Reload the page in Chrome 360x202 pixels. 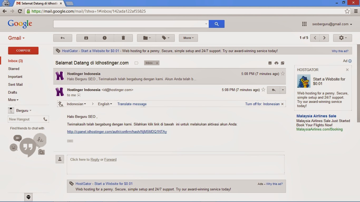click(20, 11)
